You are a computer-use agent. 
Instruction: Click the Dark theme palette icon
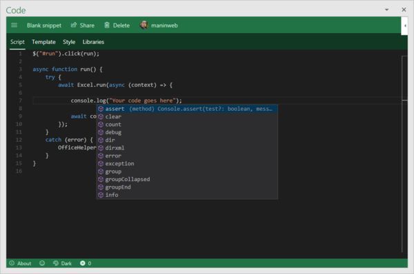56,263
